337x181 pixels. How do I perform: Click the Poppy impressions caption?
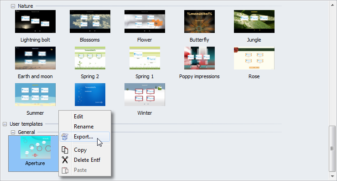point(199,76)
